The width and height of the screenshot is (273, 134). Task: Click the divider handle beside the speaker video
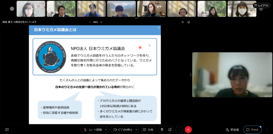191,75
